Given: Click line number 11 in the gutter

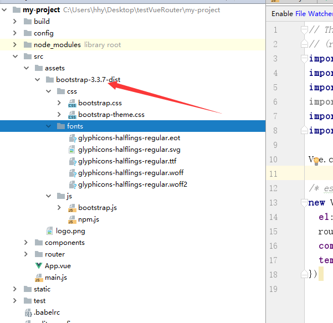Looking at the screenshot, I should tap(273, 174).
